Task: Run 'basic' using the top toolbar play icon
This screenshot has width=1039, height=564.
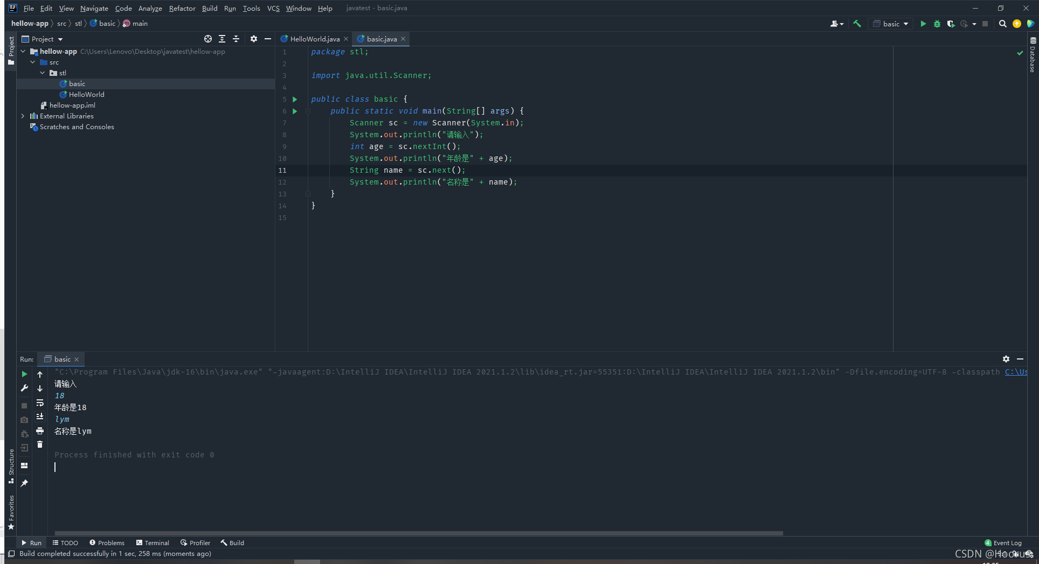Action: coord(923,24)
